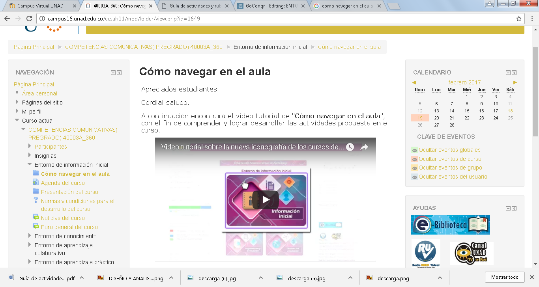This screenshot has height=287, width=539.
Task: Click Mostrar todo downloads button
Action: coord(505,277)
